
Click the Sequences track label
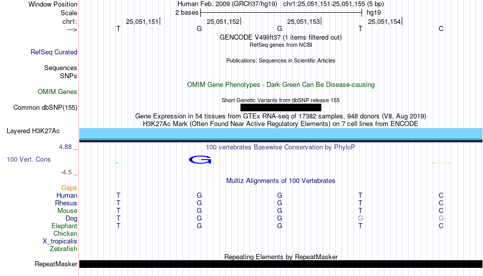61,68
